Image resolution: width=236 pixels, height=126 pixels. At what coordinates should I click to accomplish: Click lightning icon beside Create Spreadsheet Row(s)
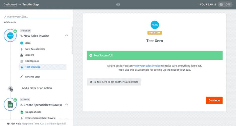pos(22,118)
